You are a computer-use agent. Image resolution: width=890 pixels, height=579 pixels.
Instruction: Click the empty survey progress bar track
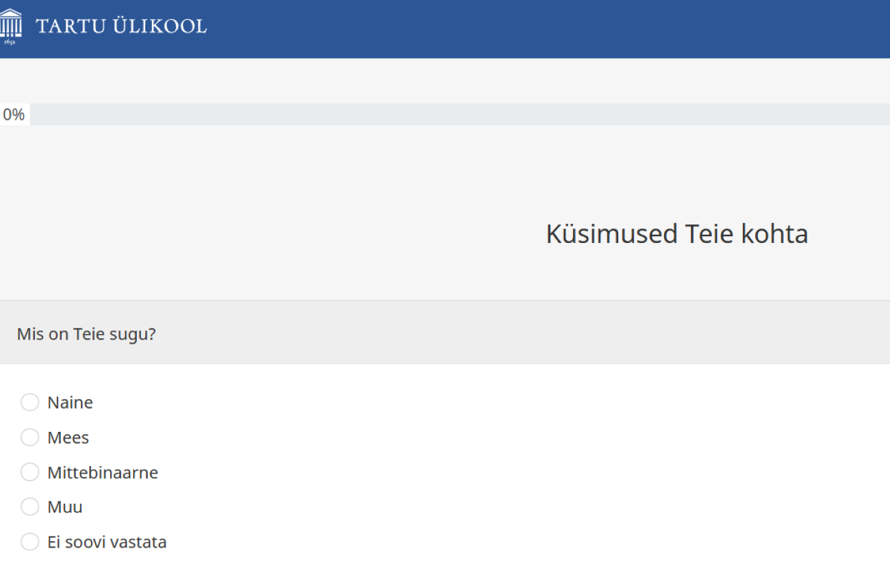coord(459,115)
